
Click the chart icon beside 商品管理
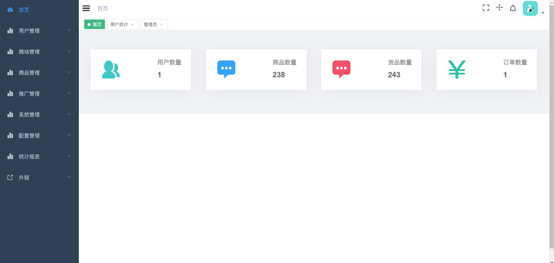point(10,73)
